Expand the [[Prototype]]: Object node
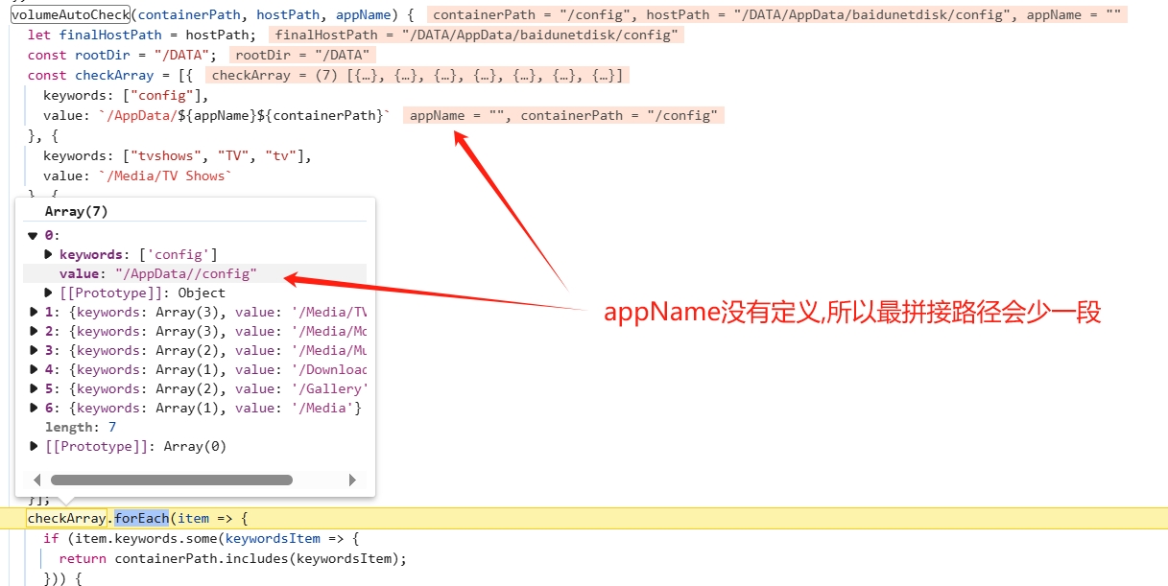The image size is (1168, 586). click(x=49, y=293)
